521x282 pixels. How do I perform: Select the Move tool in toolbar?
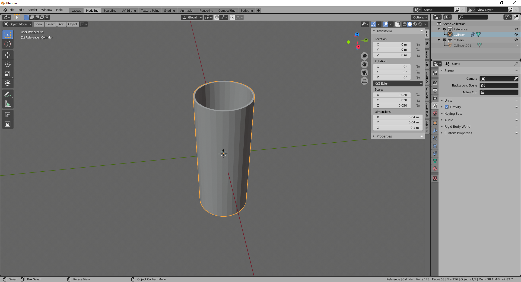pyautogui.click(x=8, y=55)
